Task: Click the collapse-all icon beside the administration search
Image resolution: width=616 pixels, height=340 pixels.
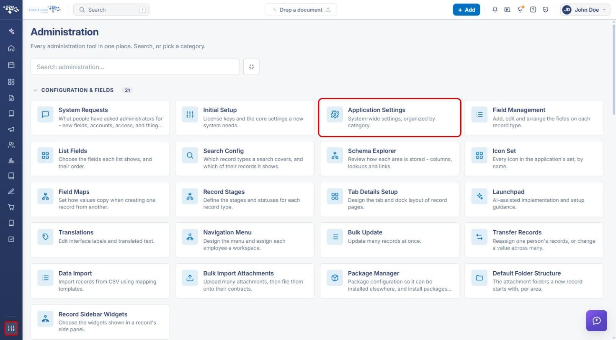Action: (x=251, y=67)
